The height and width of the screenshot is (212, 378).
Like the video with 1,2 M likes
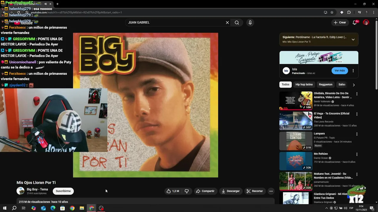(173, 191)
